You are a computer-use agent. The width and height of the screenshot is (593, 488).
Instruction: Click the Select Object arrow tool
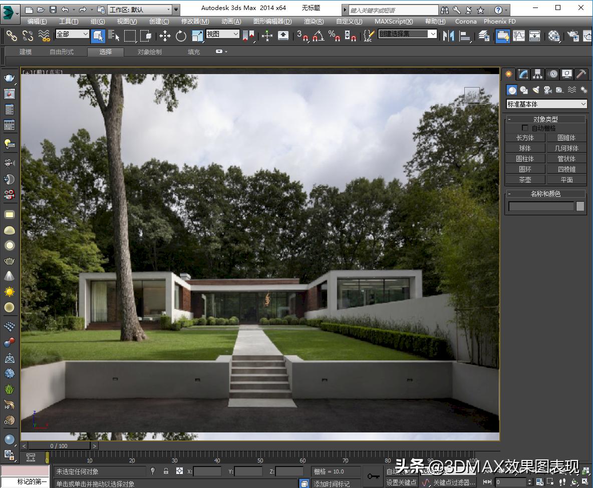click(x=98, y=36)
